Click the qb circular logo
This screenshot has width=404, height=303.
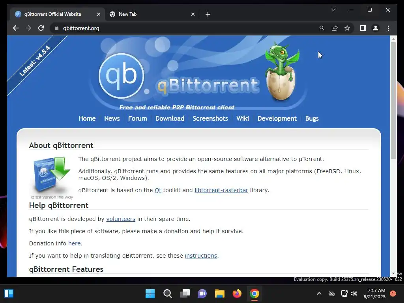[121, 76]
